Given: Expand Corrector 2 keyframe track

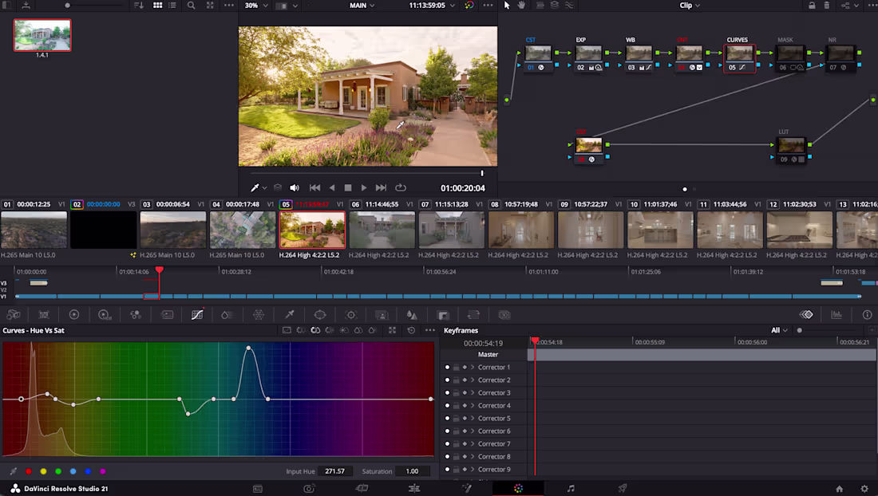Looking at the screenshot, I should pyautogui.click(x=473, y=380).
